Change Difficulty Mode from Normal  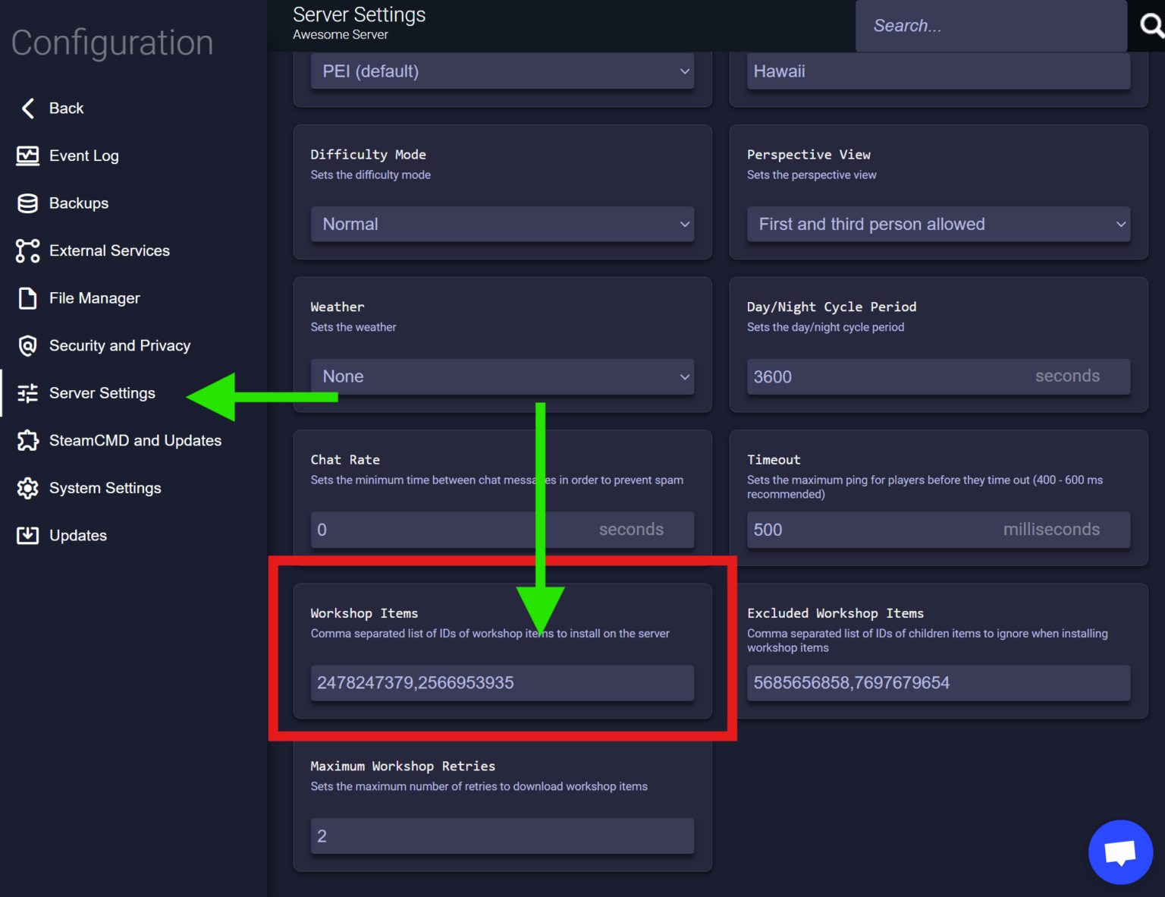[502, 224]
